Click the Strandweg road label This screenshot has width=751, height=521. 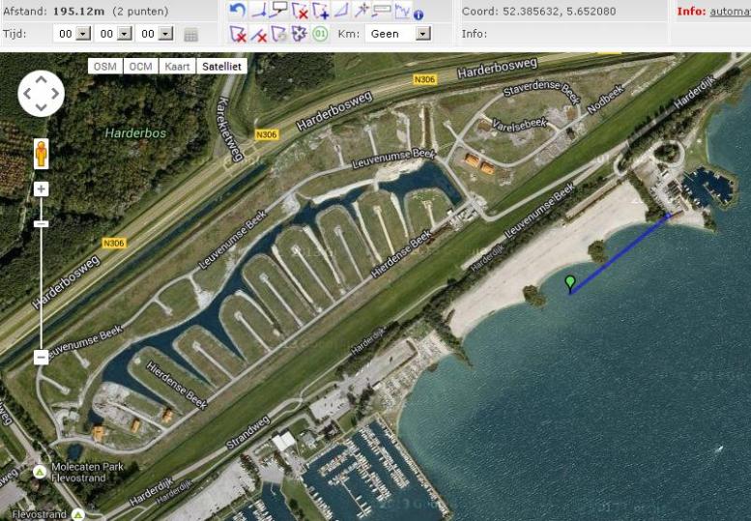point(247,432)
